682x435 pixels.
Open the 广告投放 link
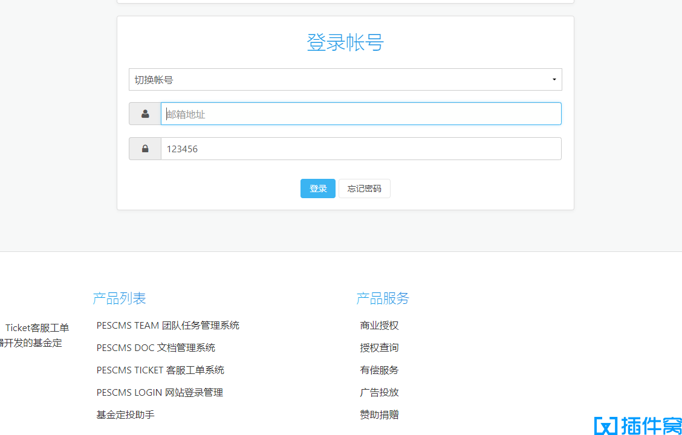coord(379,393)
